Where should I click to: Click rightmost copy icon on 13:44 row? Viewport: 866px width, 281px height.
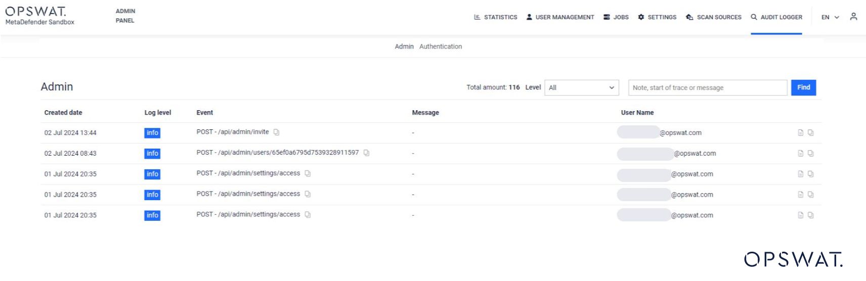point(810,133)
